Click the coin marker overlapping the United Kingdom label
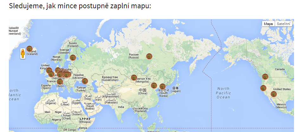Screen dimensions: 301x132 [49, 70]
